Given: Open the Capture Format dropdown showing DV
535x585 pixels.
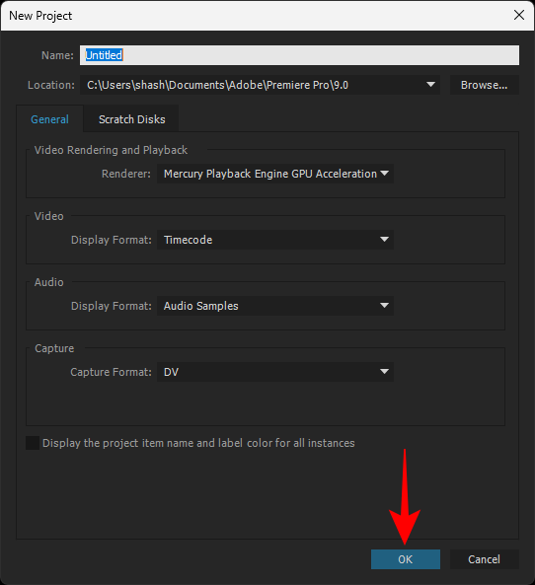Looking at the screenshot, I should click(275, 372).
